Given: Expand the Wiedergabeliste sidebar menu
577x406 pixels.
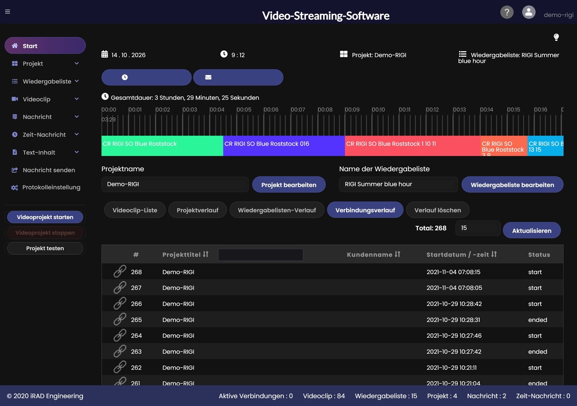Looking at the screenshot, I should [x=45, y=81].
